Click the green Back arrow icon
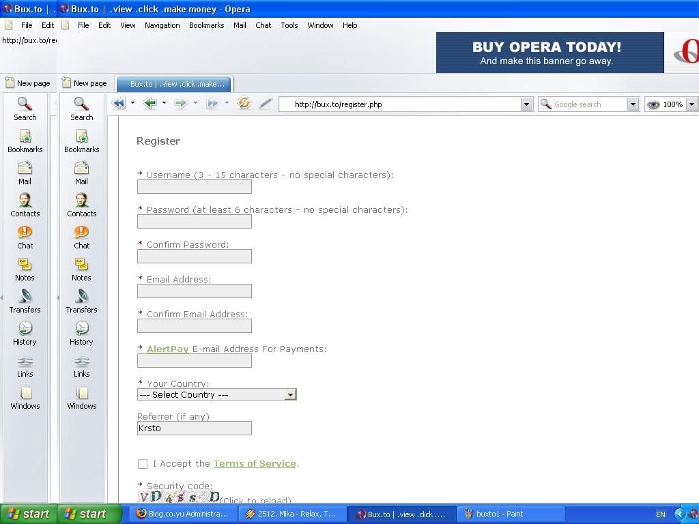Screen dimensions: 699x524 [150, 104]
